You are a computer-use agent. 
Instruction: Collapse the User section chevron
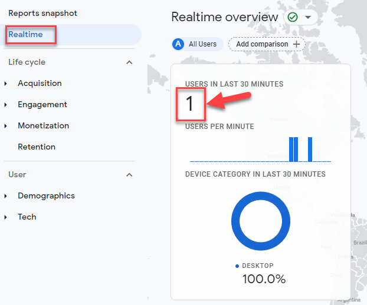click(x=129, y=175)
